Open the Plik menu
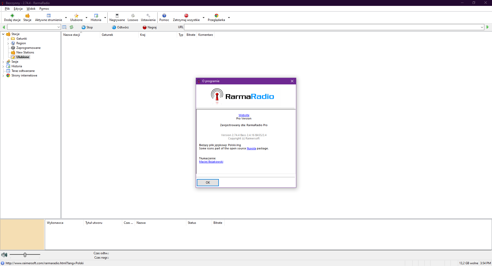Viewport: 492px width, 266px height. pos(7,9)
